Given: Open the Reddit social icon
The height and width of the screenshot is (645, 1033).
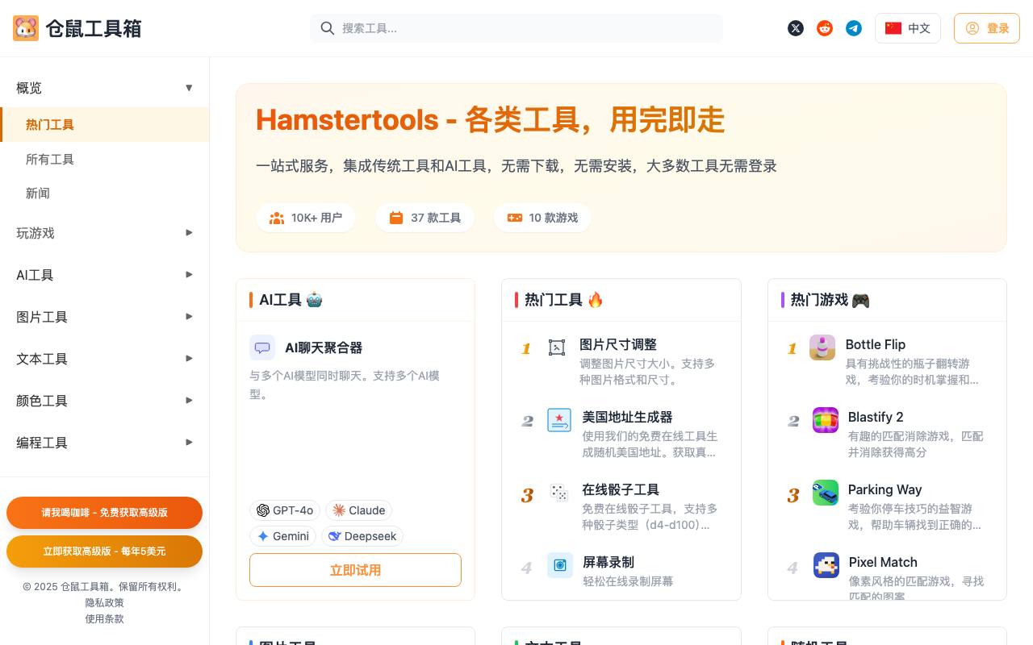Looking at the screenshot, I should click(x=825, y=28).
